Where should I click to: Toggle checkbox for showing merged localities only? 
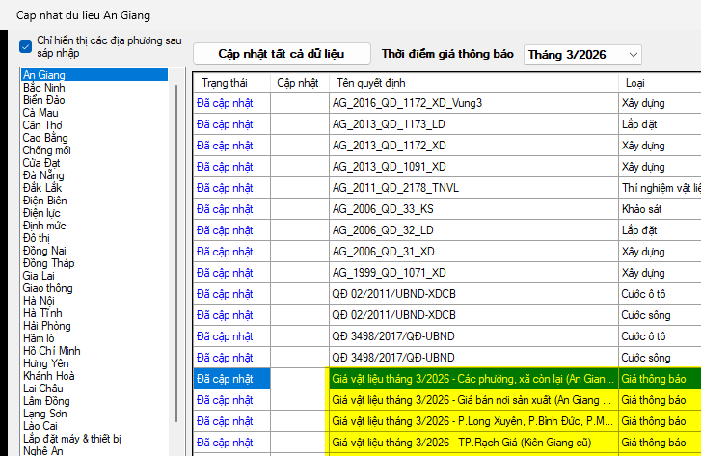tap(26, 45)
